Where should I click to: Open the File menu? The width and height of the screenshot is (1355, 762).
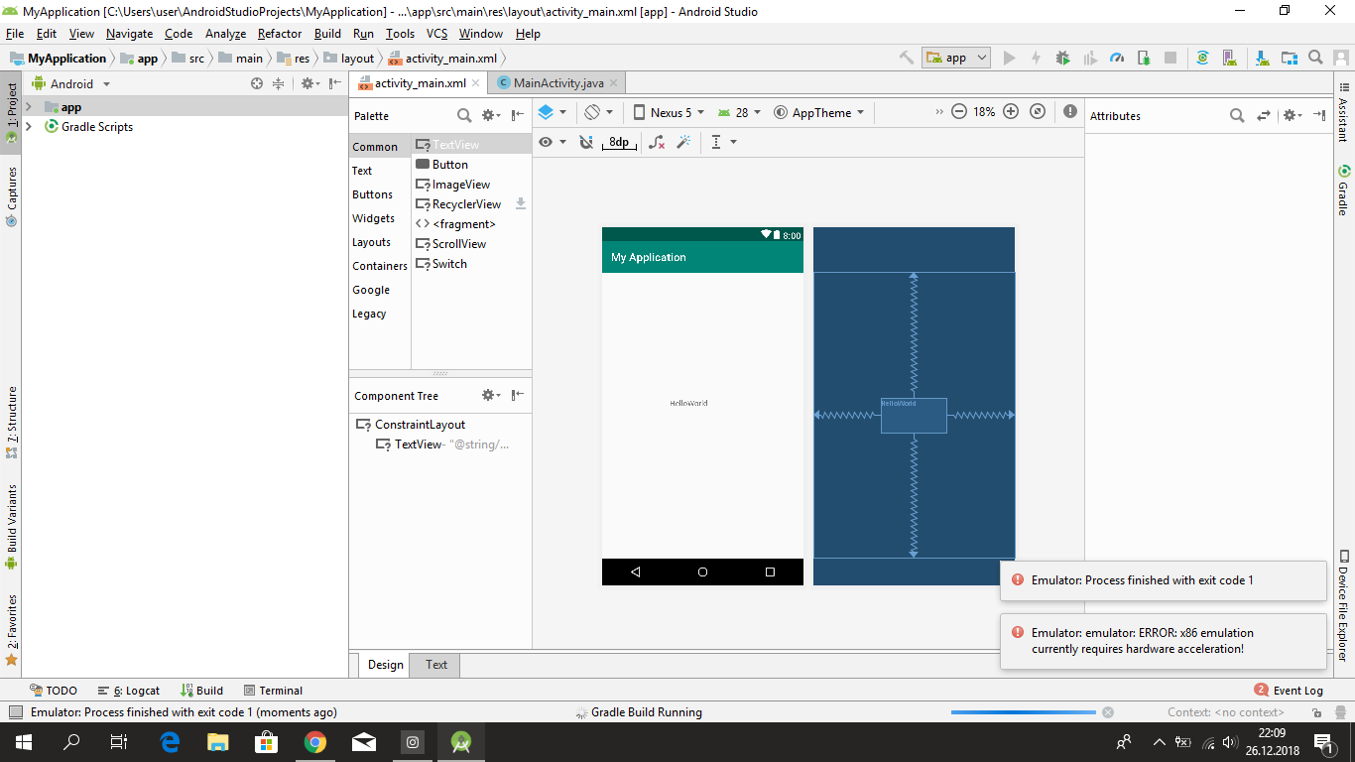[15, 34]
